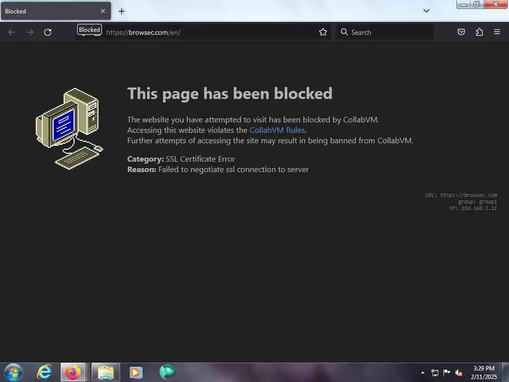The image size is (509, 382).
Task: Go back to the previous page
Action: (x=12, y=32)
